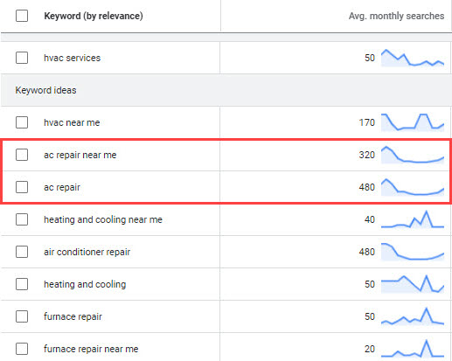View the ac repair trend sparkline
This screenshot has height=361, width=452.
click(413, 187)
